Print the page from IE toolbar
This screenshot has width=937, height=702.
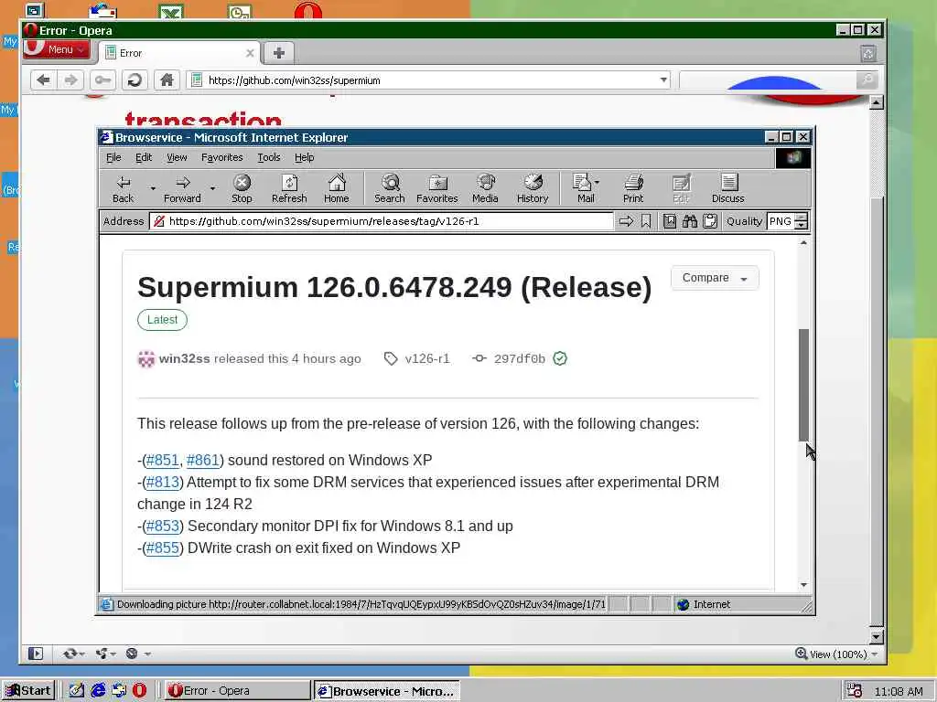tap(633, 188)
